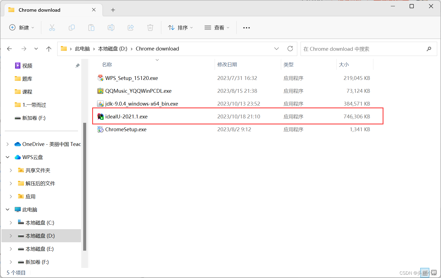Select the 1.一带而过 folder in sidebar

34,105
